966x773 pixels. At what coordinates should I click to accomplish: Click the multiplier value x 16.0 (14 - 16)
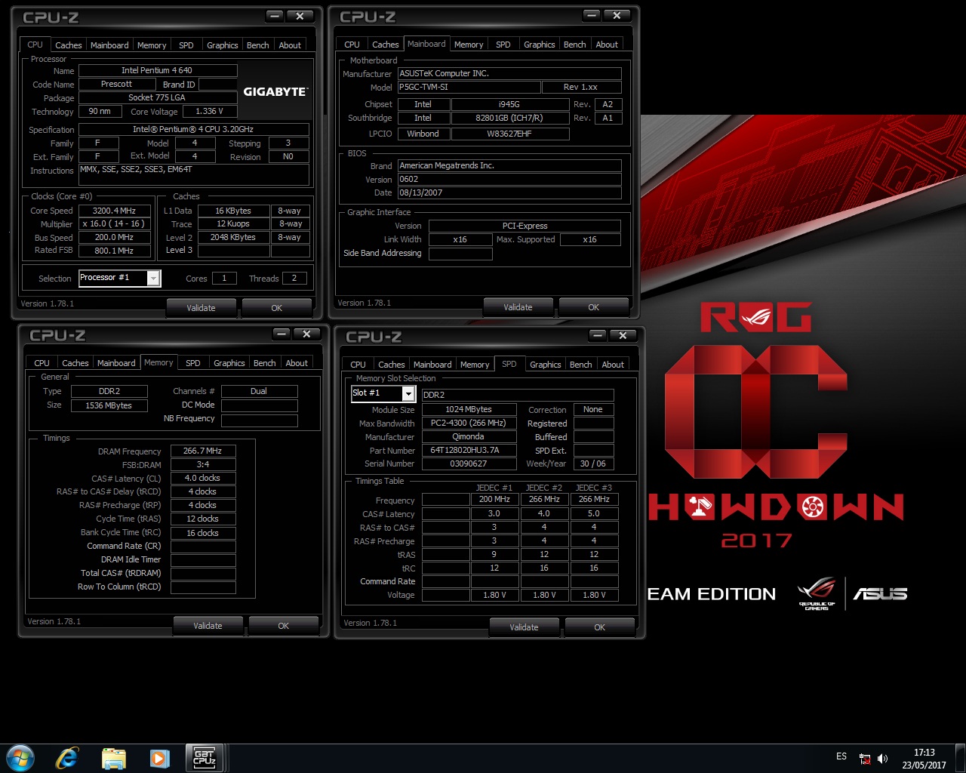[x=115, y=224]
